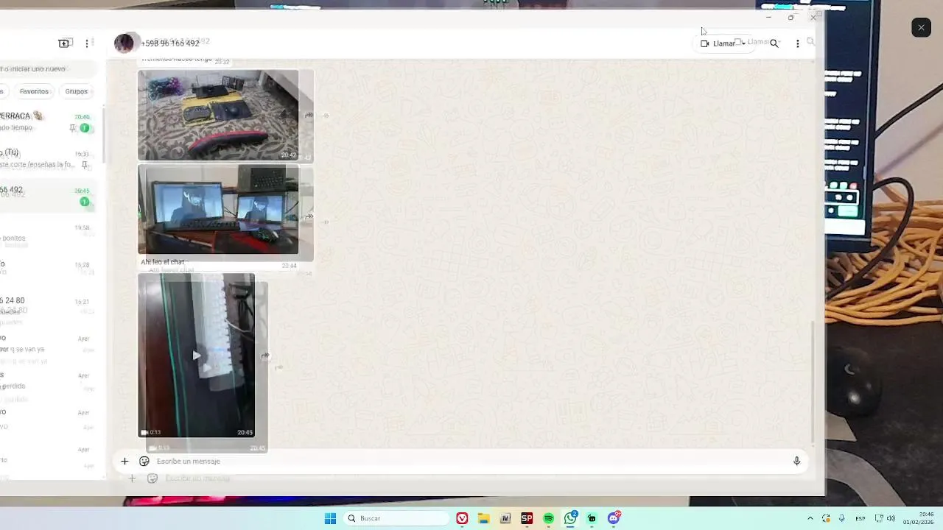
Task: Open Vivaldi from the taskbar
Action: pos(462,518)
